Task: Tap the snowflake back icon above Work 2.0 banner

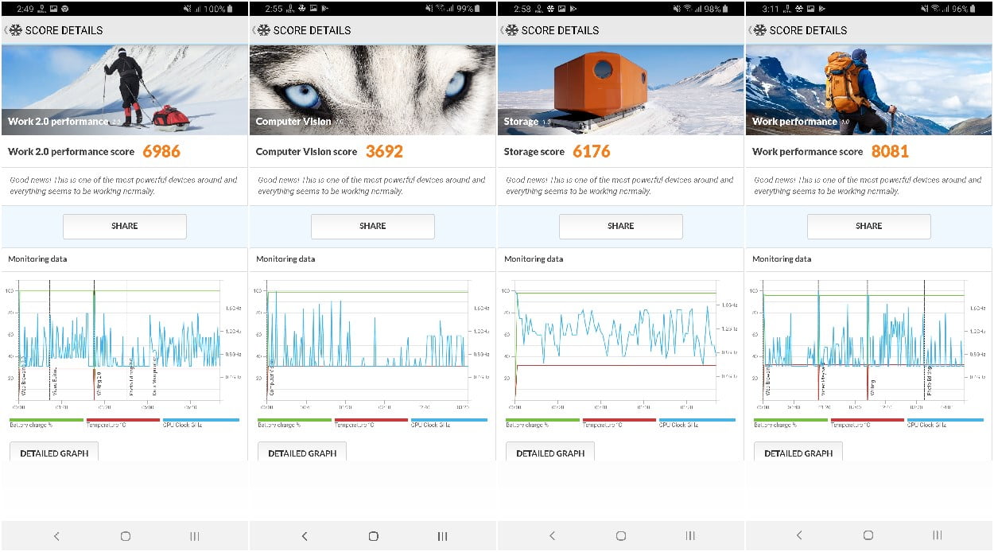Action: click(14, 30)
